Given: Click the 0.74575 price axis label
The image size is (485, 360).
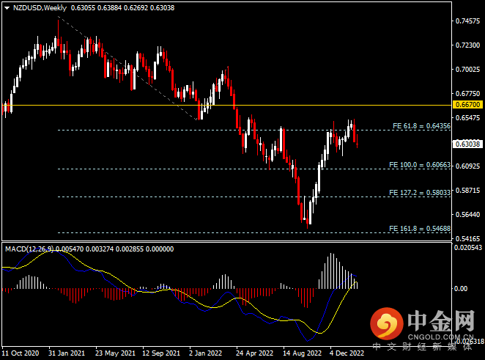Looking at the screenshot, I should coord(468,21).
